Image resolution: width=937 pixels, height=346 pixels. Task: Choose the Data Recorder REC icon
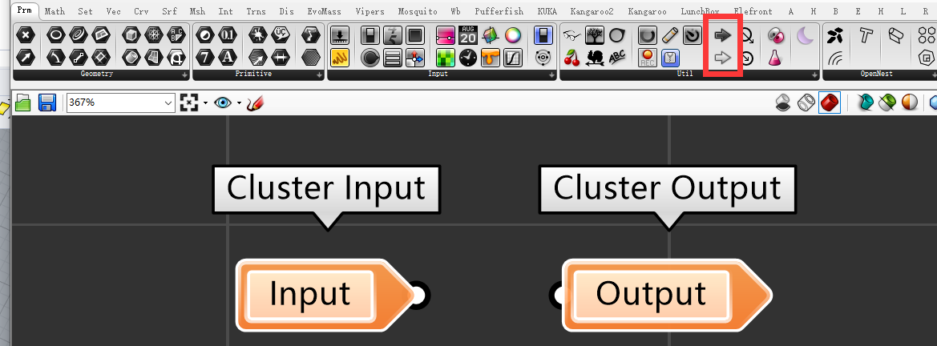648,58
